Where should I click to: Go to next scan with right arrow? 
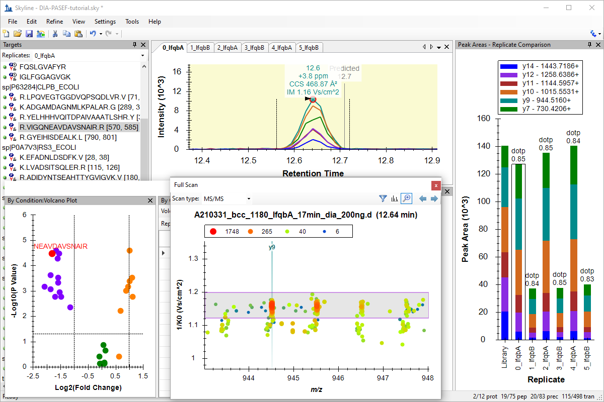click(x=434, y=198)
